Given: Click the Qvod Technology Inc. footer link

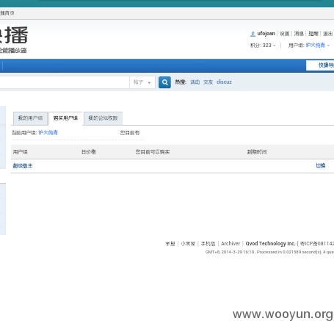Looking at the screenshot, I should 270,244.
